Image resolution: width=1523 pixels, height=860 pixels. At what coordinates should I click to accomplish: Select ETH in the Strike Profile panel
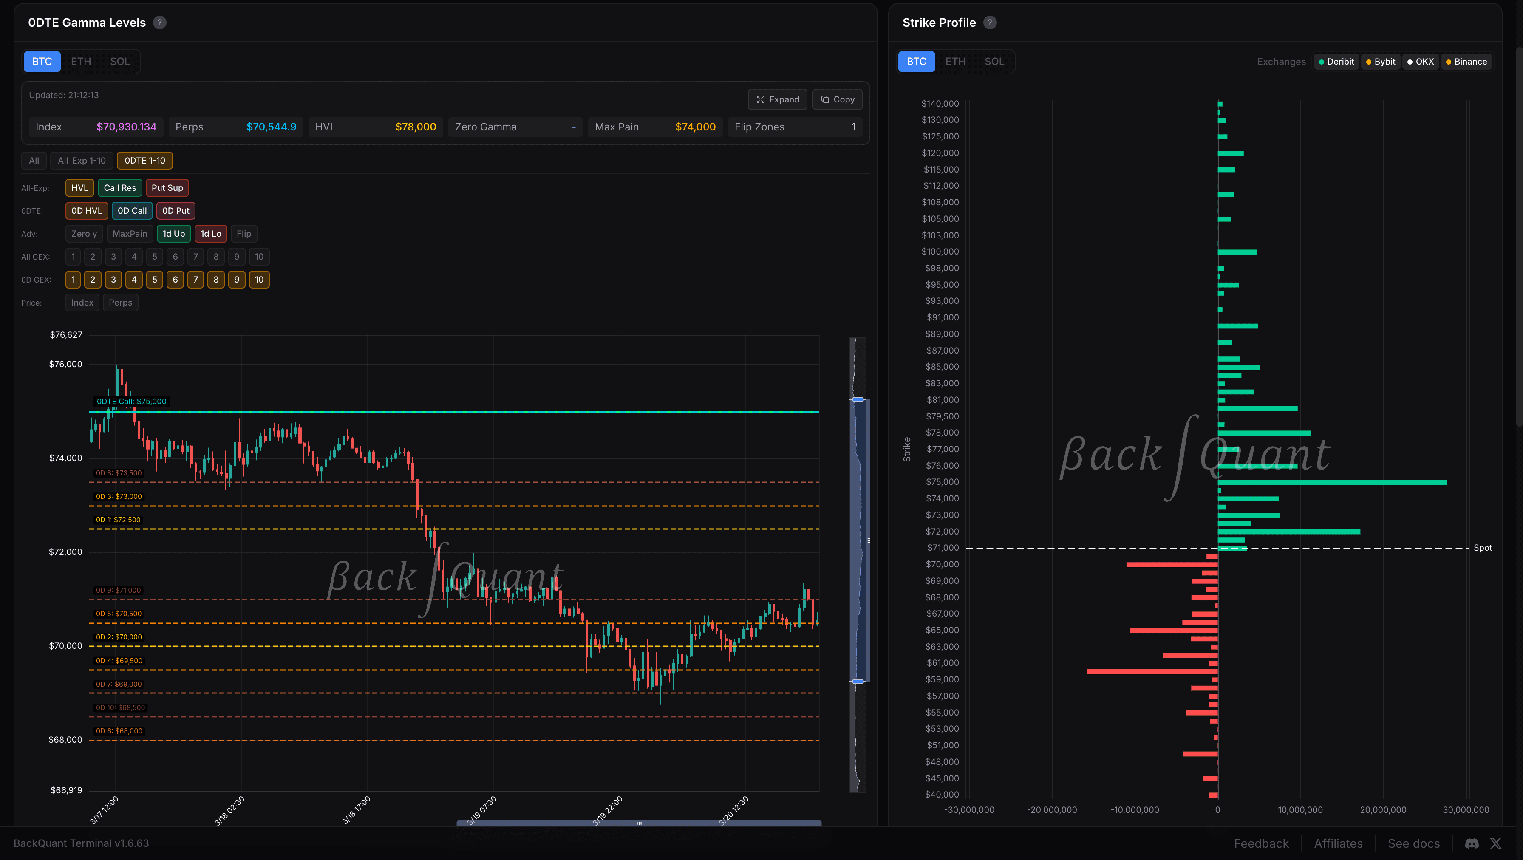[x=955, y=62]
